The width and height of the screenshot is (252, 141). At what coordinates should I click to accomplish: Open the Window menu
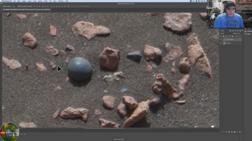61,1
